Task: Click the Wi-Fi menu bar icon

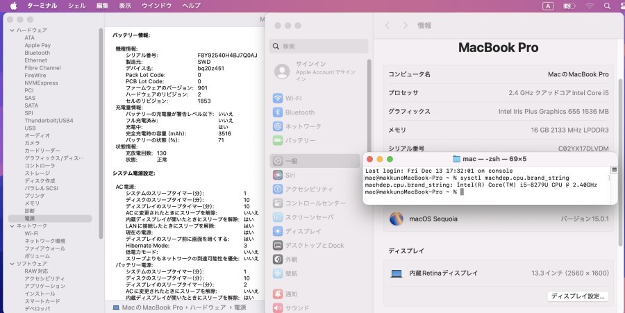Action: [590, 6]
